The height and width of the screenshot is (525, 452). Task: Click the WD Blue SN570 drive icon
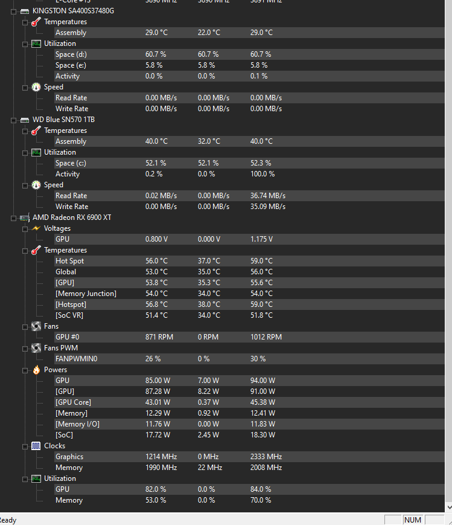click(24, 120)
